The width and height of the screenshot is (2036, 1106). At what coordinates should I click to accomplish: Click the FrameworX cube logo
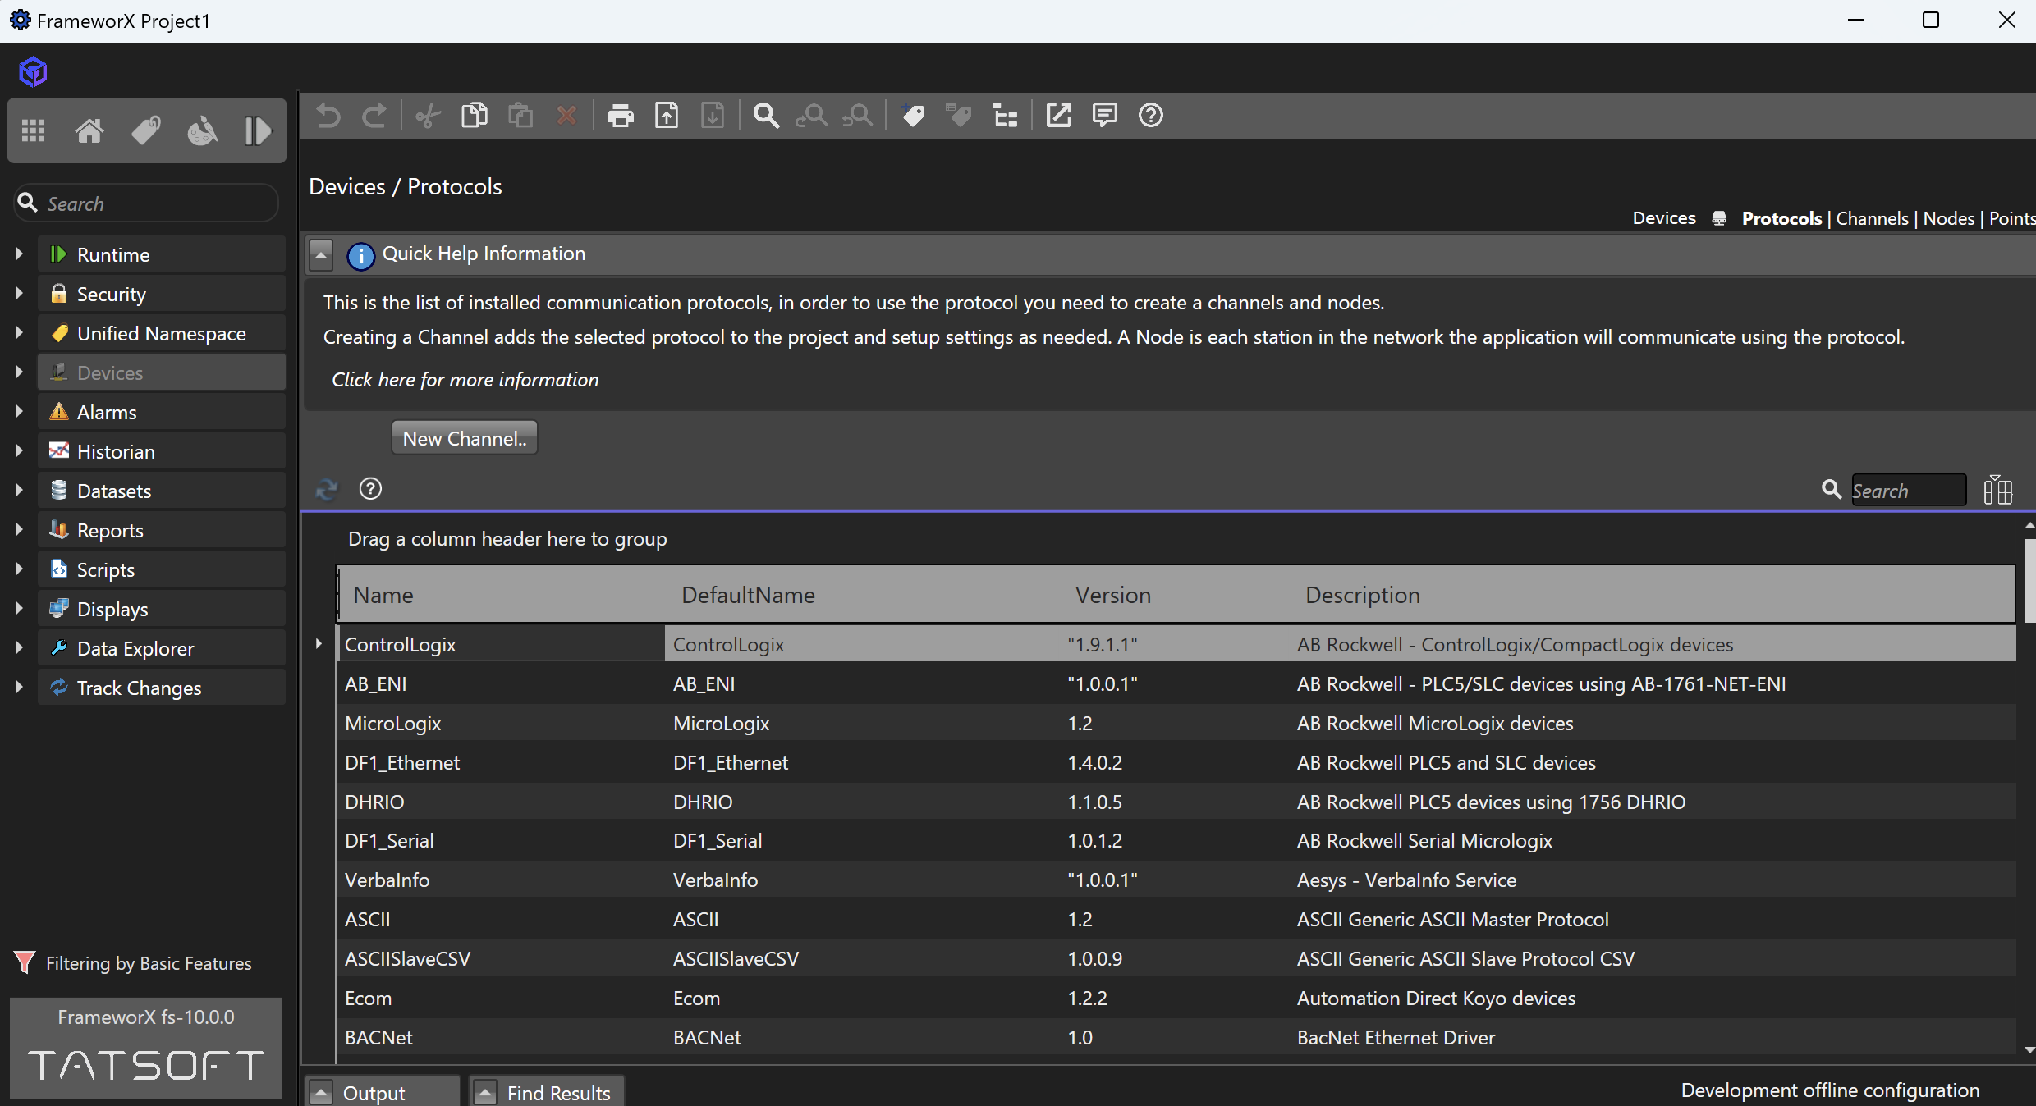[33, 72]
